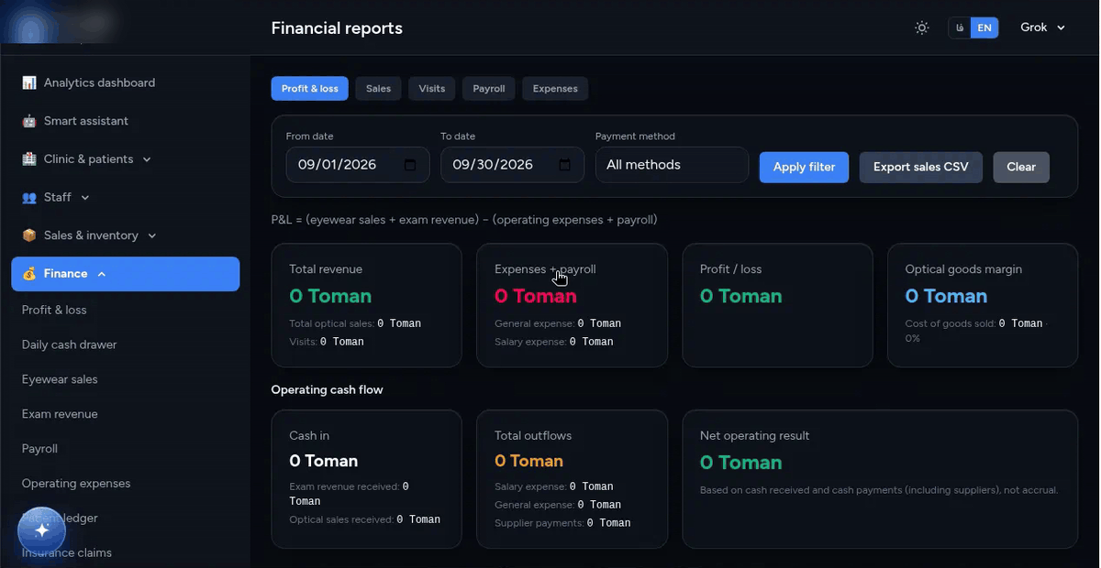
Task: Open the Grok user dropdown
Action: (1043, 27)
